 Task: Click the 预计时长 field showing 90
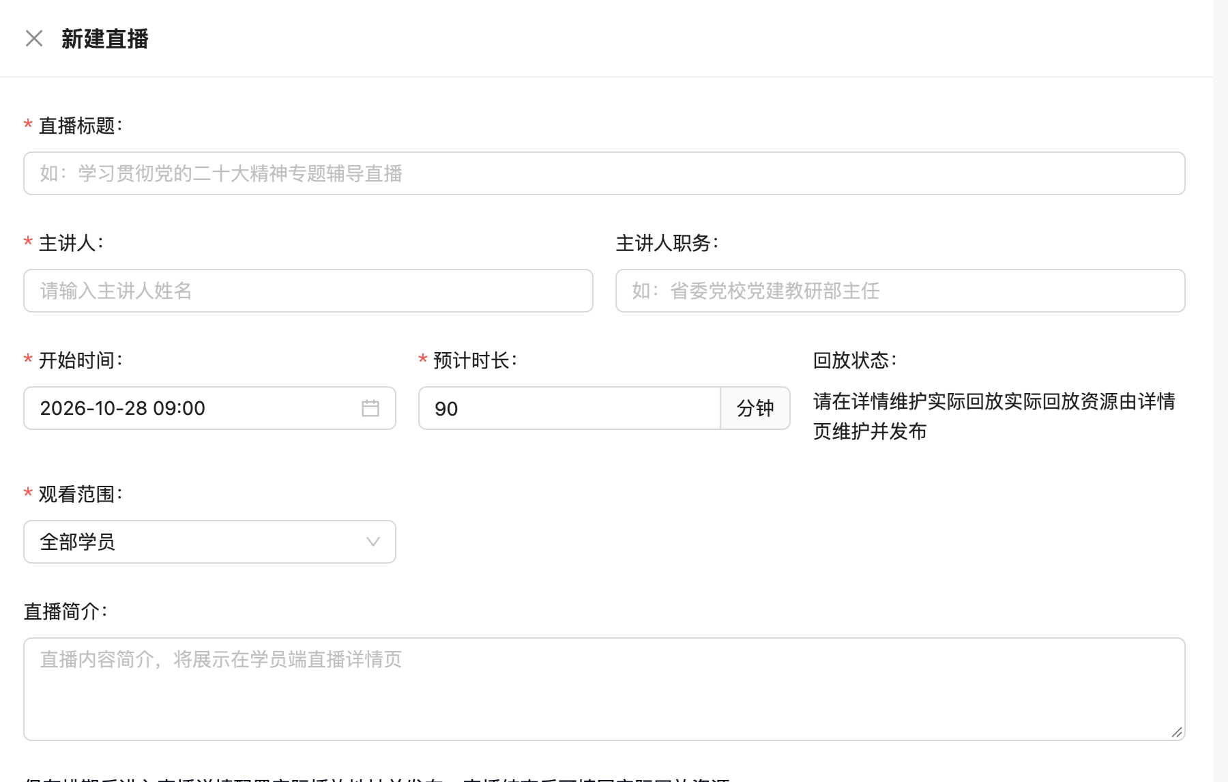(x=570, y=408)
